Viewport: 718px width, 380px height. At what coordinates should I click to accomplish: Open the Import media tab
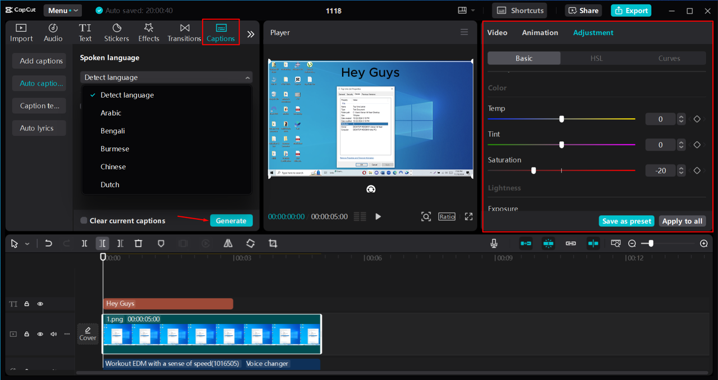(x=21, y=33)
